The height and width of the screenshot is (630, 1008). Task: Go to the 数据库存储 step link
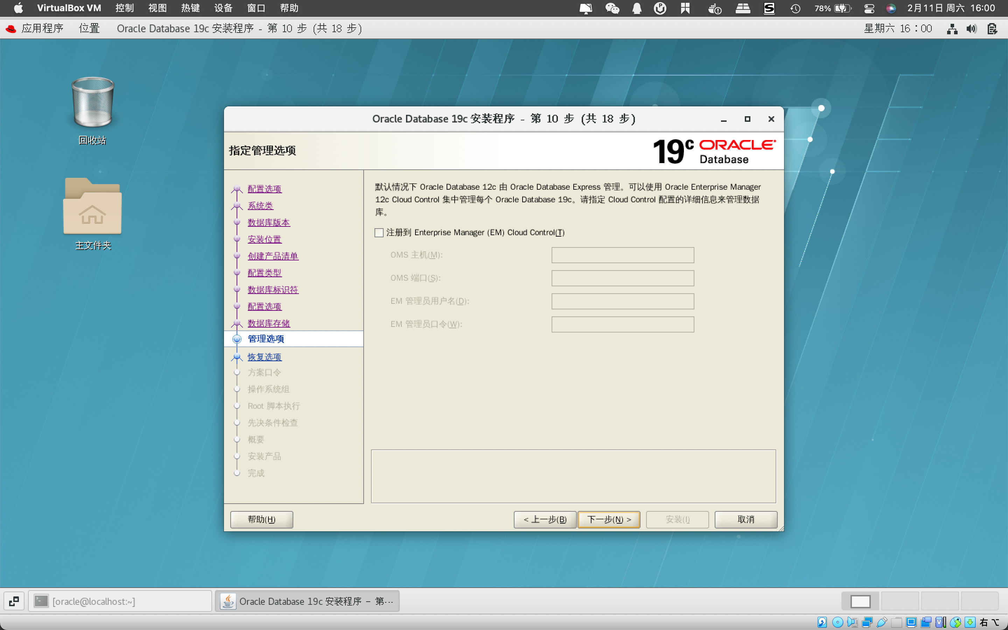coord(269,323)
